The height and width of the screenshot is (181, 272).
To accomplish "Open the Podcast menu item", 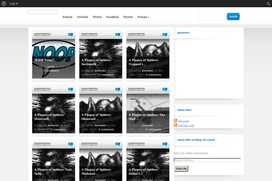I will tap(68, 17).
